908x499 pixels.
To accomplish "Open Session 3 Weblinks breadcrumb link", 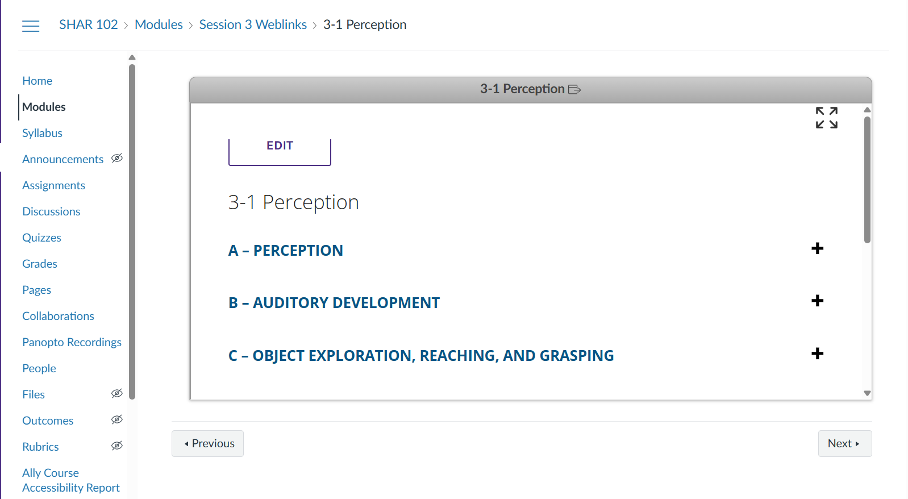I will coord(253,25).
